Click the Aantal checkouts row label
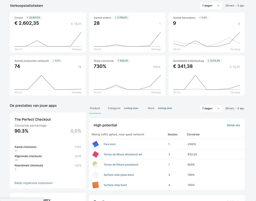256x201 pixels. point(26,147)
